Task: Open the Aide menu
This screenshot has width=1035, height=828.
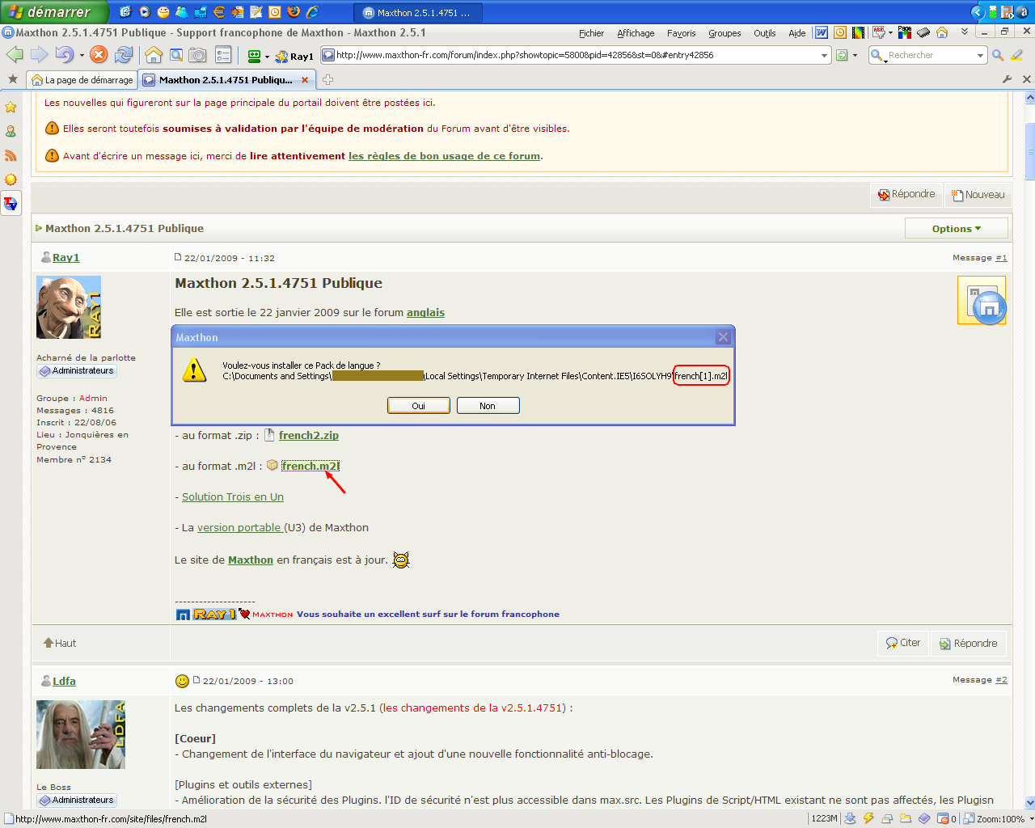Action: [796, 33]
